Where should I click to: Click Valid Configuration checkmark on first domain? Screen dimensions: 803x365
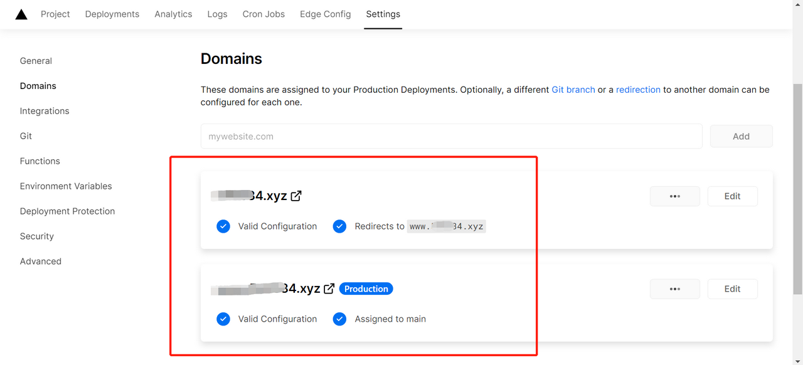coord(223,226)
